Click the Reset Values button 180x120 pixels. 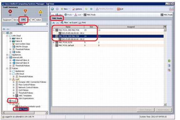pos(163,110)
